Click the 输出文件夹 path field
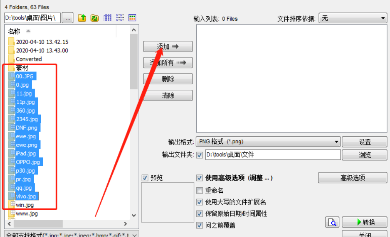The height and width of the screenshot is (237, 390). pyautogui.click(x=273, y=155)
